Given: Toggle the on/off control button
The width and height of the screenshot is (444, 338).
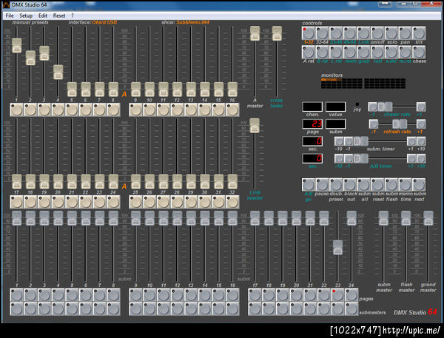Looking at the screenshot, I should coord(378,33).
